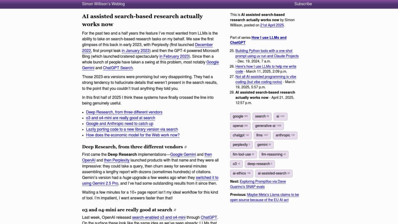Screen dimensions: 398x224
Task: Open the ChatGPT link in last paragraph
Action: point(209,217)
